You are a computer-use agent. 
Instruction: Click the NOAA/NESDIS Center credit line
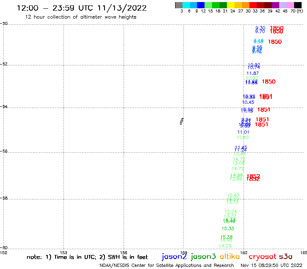point(167,265)
